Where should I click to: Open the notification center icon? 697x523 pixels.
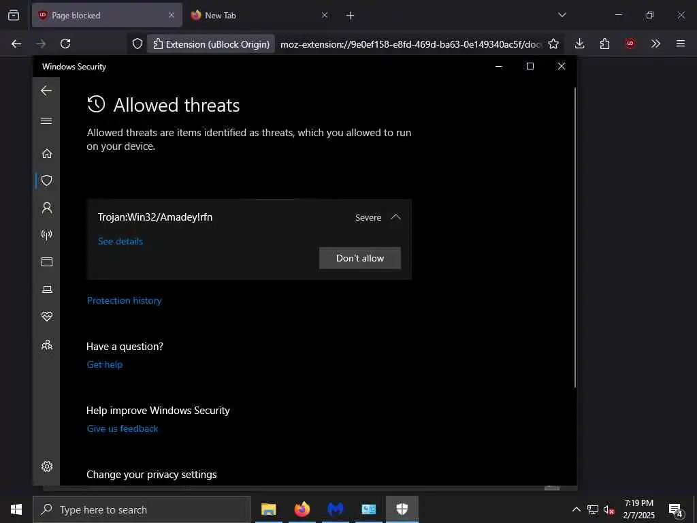[x=675, y=510]
